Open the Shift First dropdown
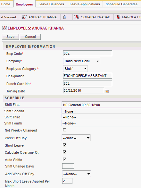This screenshot has width=141, height=188. (101, 105)
